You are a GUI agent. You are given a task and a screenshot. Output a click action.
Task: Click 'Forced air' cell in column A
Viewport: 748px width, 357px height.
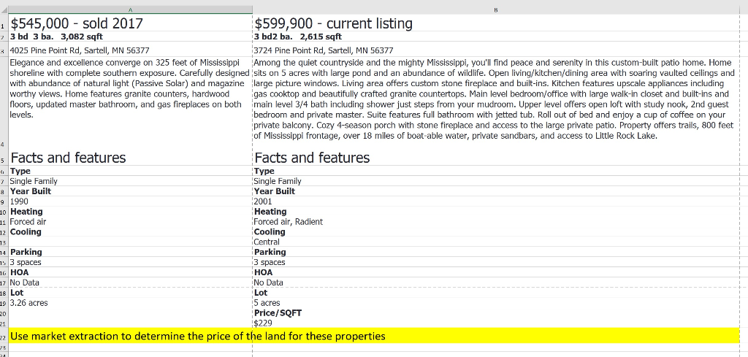[x=130, y=222]
